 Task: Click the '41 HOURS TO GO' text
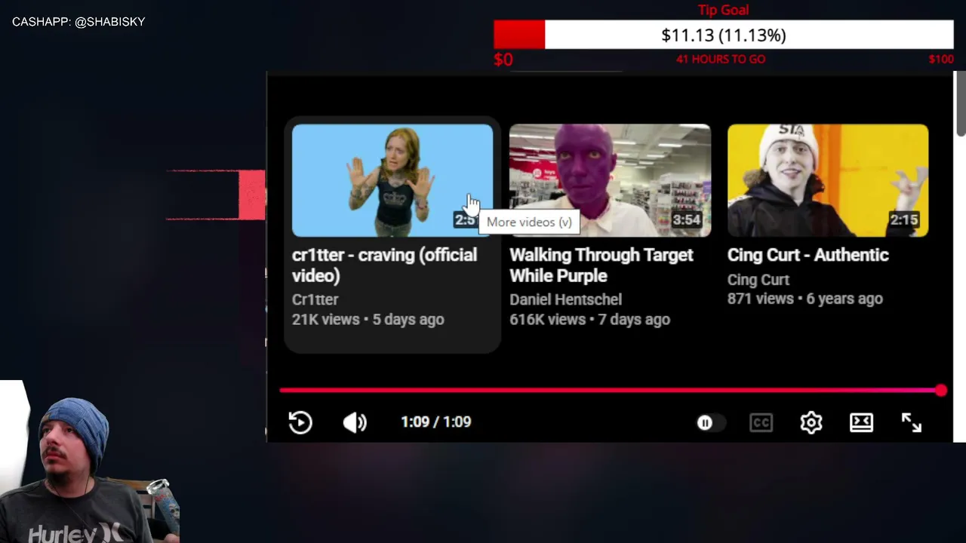pyautogui.click(x=721, y=59)
